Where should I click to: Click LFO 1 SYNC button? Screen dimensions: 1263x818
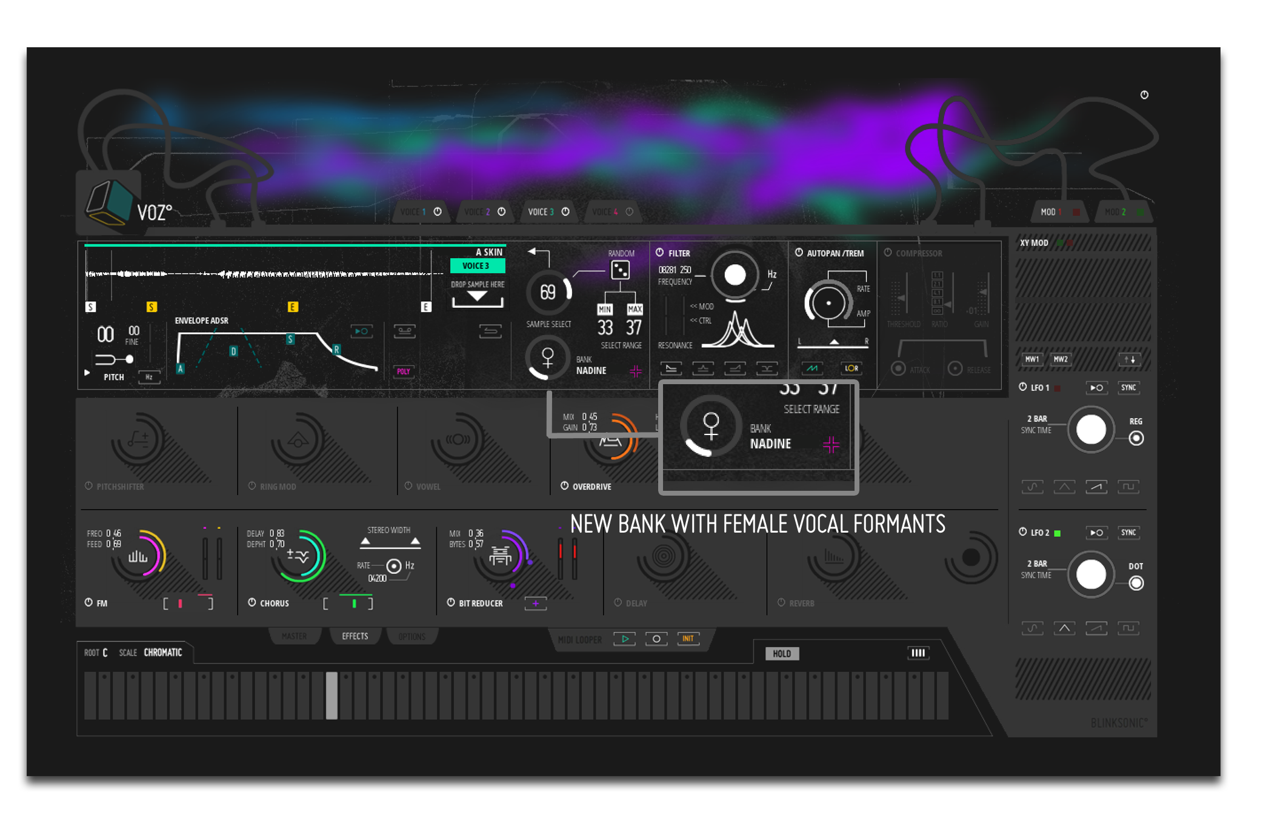[x=1128, y=388]
